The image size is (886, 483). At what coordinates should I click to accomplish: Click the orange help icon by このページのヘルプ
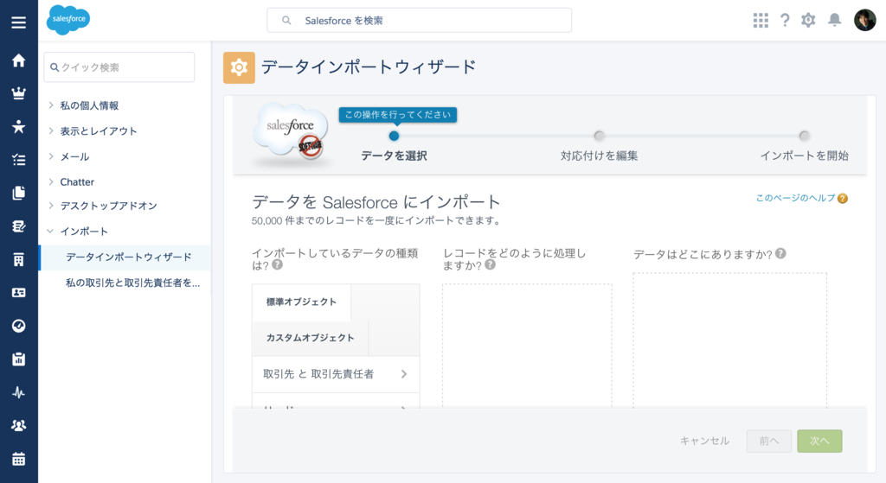point(843,198)
